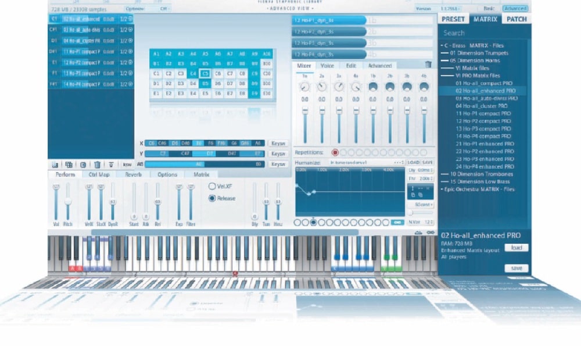581x346 pixels.
Task: Adjust the Pitch slider in Perform
Action: click(68, 202)
